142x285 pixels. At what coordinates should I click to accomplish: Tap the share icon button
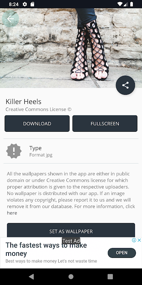(x=125, y=85)
